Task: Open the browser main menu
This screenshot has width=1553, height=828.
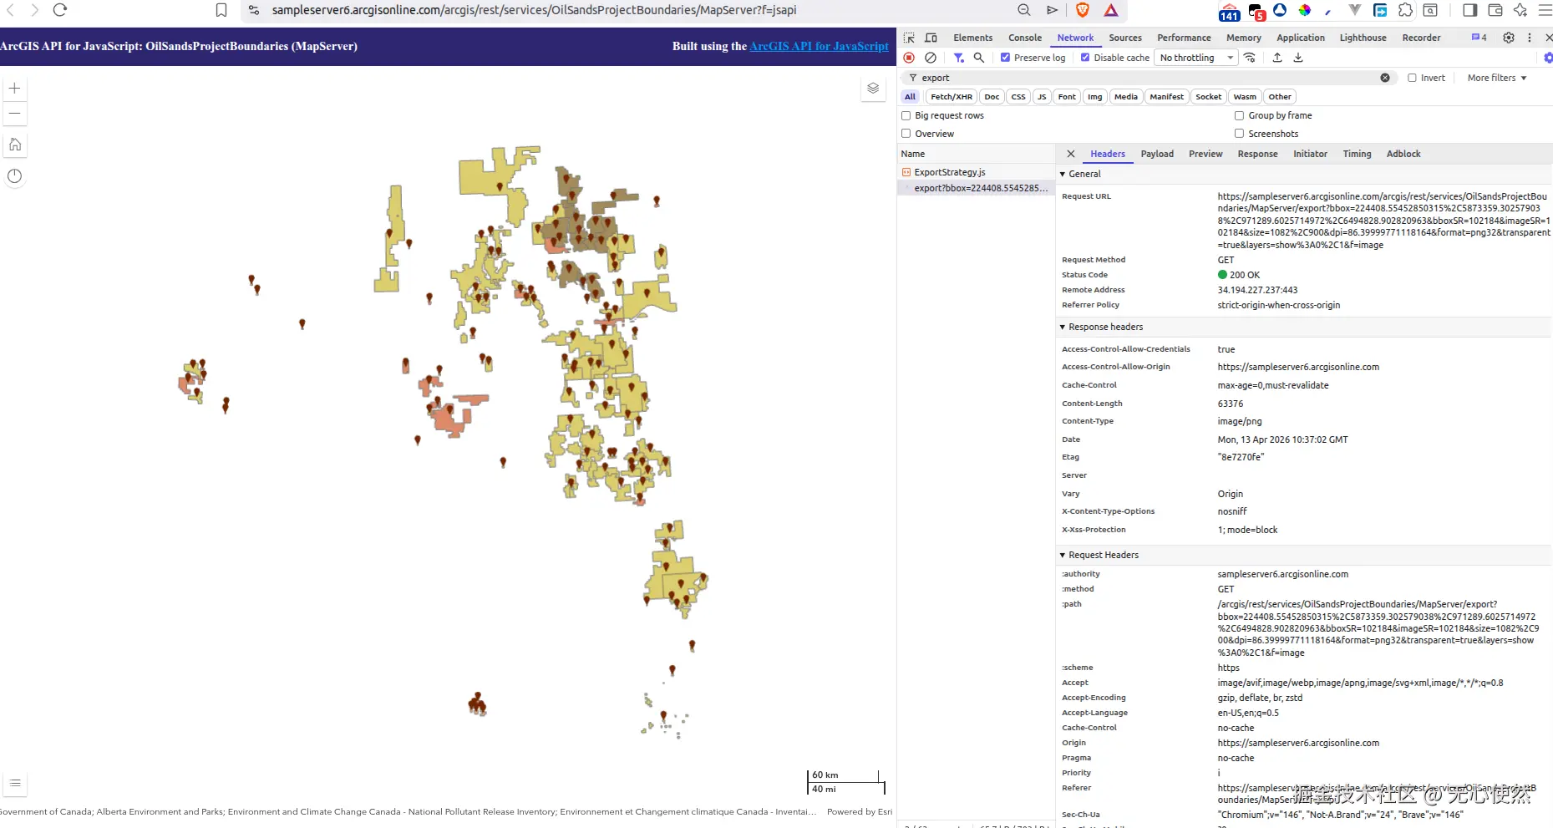Action: [x=1545, y=10]
